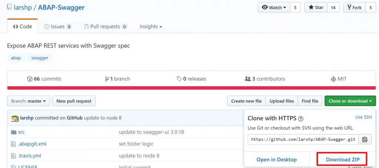379x168 pixels.
Task: Click Download ZIP
Action: (342, 159)
